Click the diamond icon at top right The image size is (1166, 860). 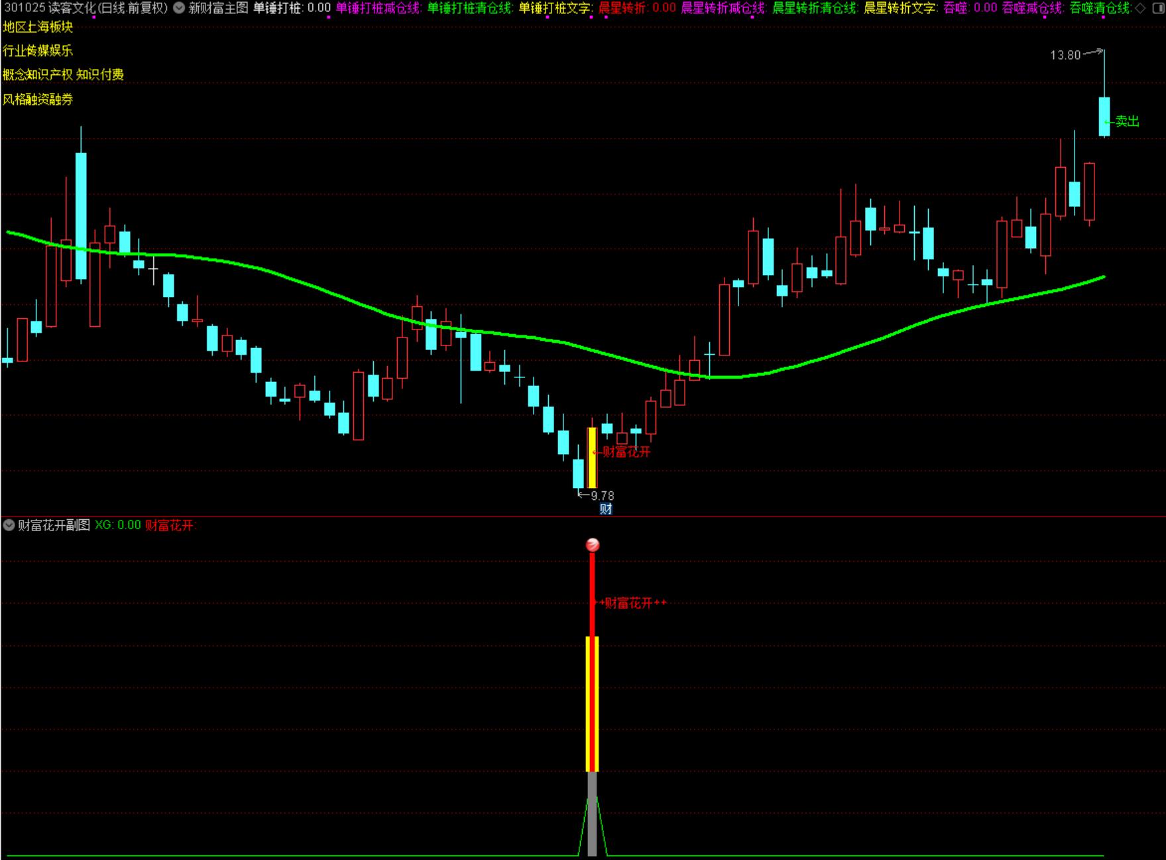1140,8
